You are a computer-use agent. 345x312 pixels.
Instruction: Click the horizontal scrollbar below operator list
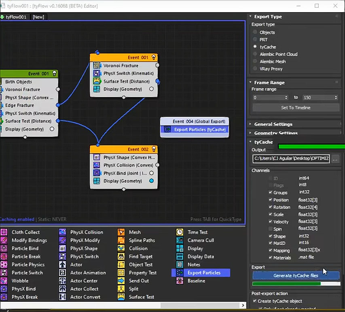pos(200,305)
